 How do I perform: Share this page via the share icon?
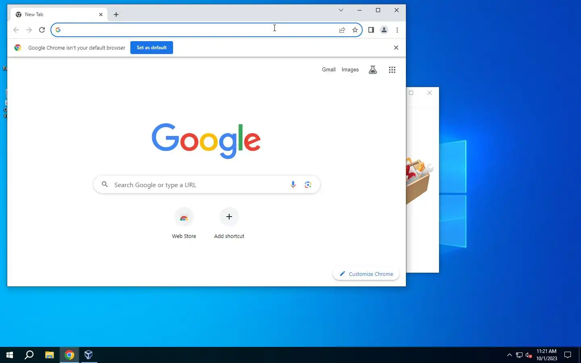point(342,30)
